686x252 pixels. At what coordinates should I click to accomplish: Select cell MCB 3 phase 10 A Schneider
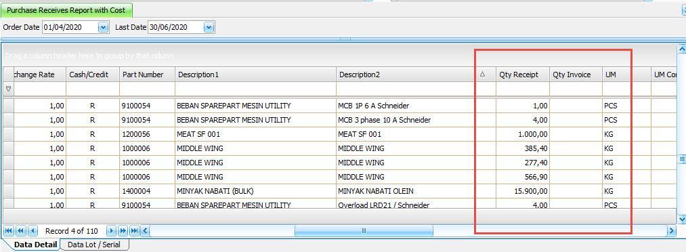coord(406,120)
